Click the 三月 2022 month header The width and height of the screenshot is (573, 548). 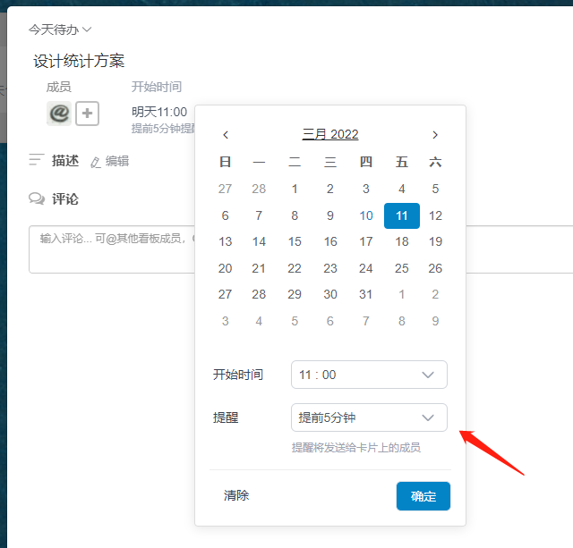[x=330, y=135]
